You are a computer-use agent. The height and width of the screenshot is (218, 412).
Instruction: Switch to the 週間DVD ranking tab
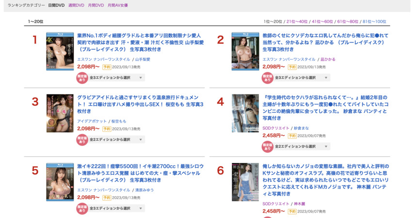click(x=76, y=5)
